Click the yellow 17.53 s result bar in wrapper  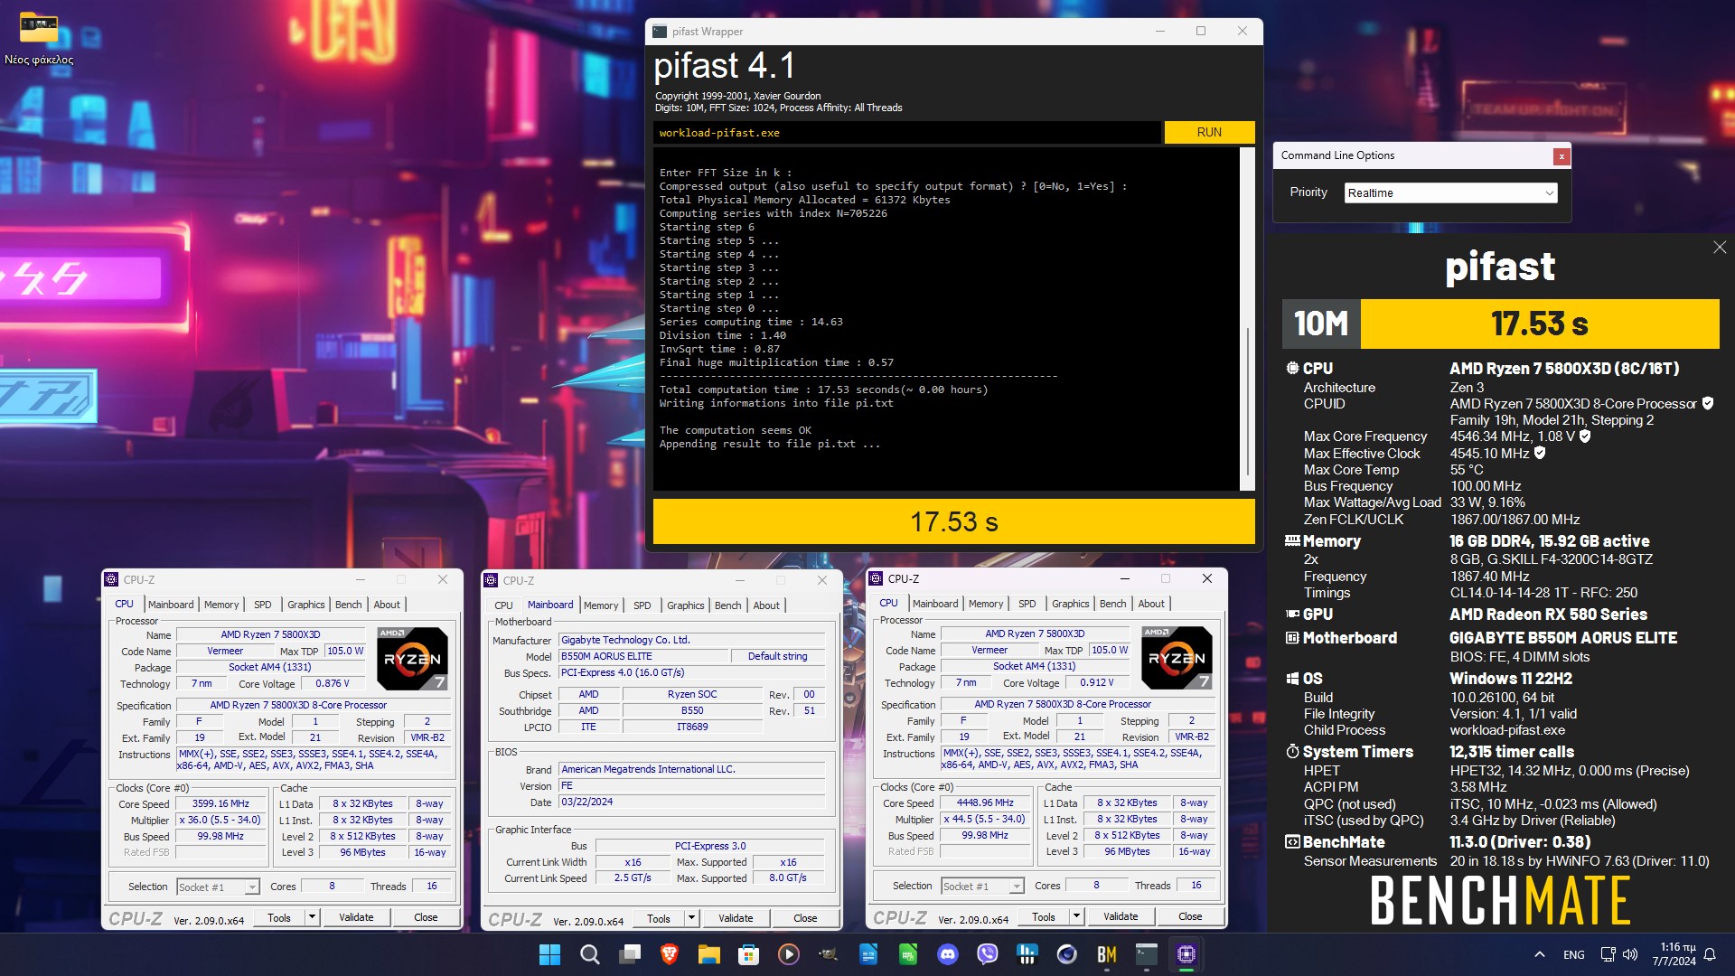953,521
